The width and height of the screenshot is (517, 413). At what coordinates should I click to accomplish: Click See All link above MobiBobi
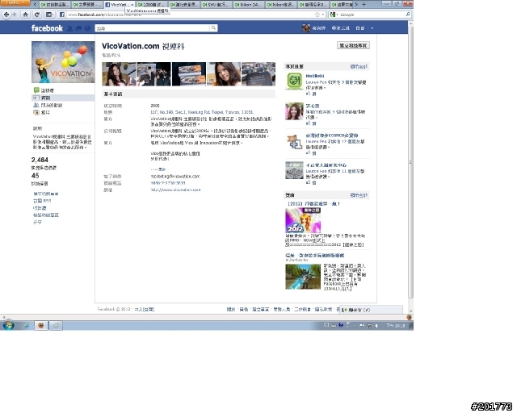click(x=359, y=66)
